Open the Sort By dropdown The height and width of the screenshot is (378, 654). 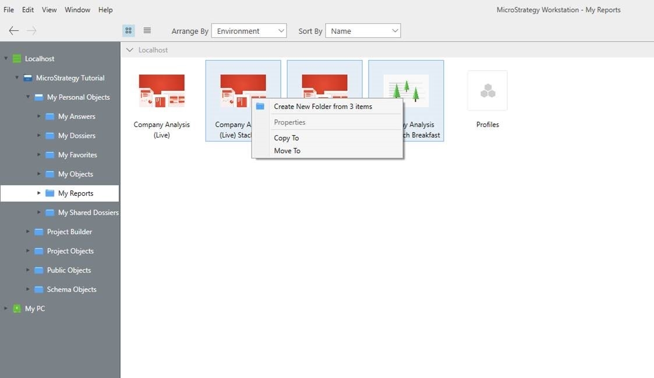point(363,31)
